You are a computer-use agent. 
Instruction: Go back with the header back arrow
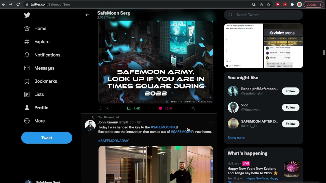coord(87,15)
